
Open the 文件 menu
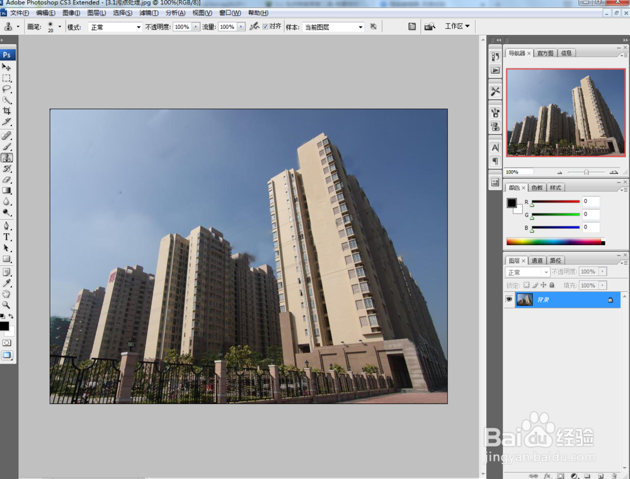[20, 13]
